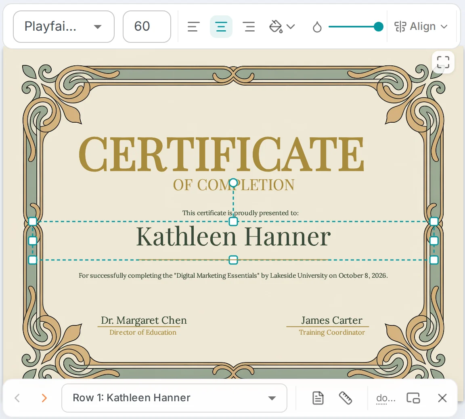Open the fill color bucket dropdown
The height and width of the screenshot is (419, 465).
(282, 27)
